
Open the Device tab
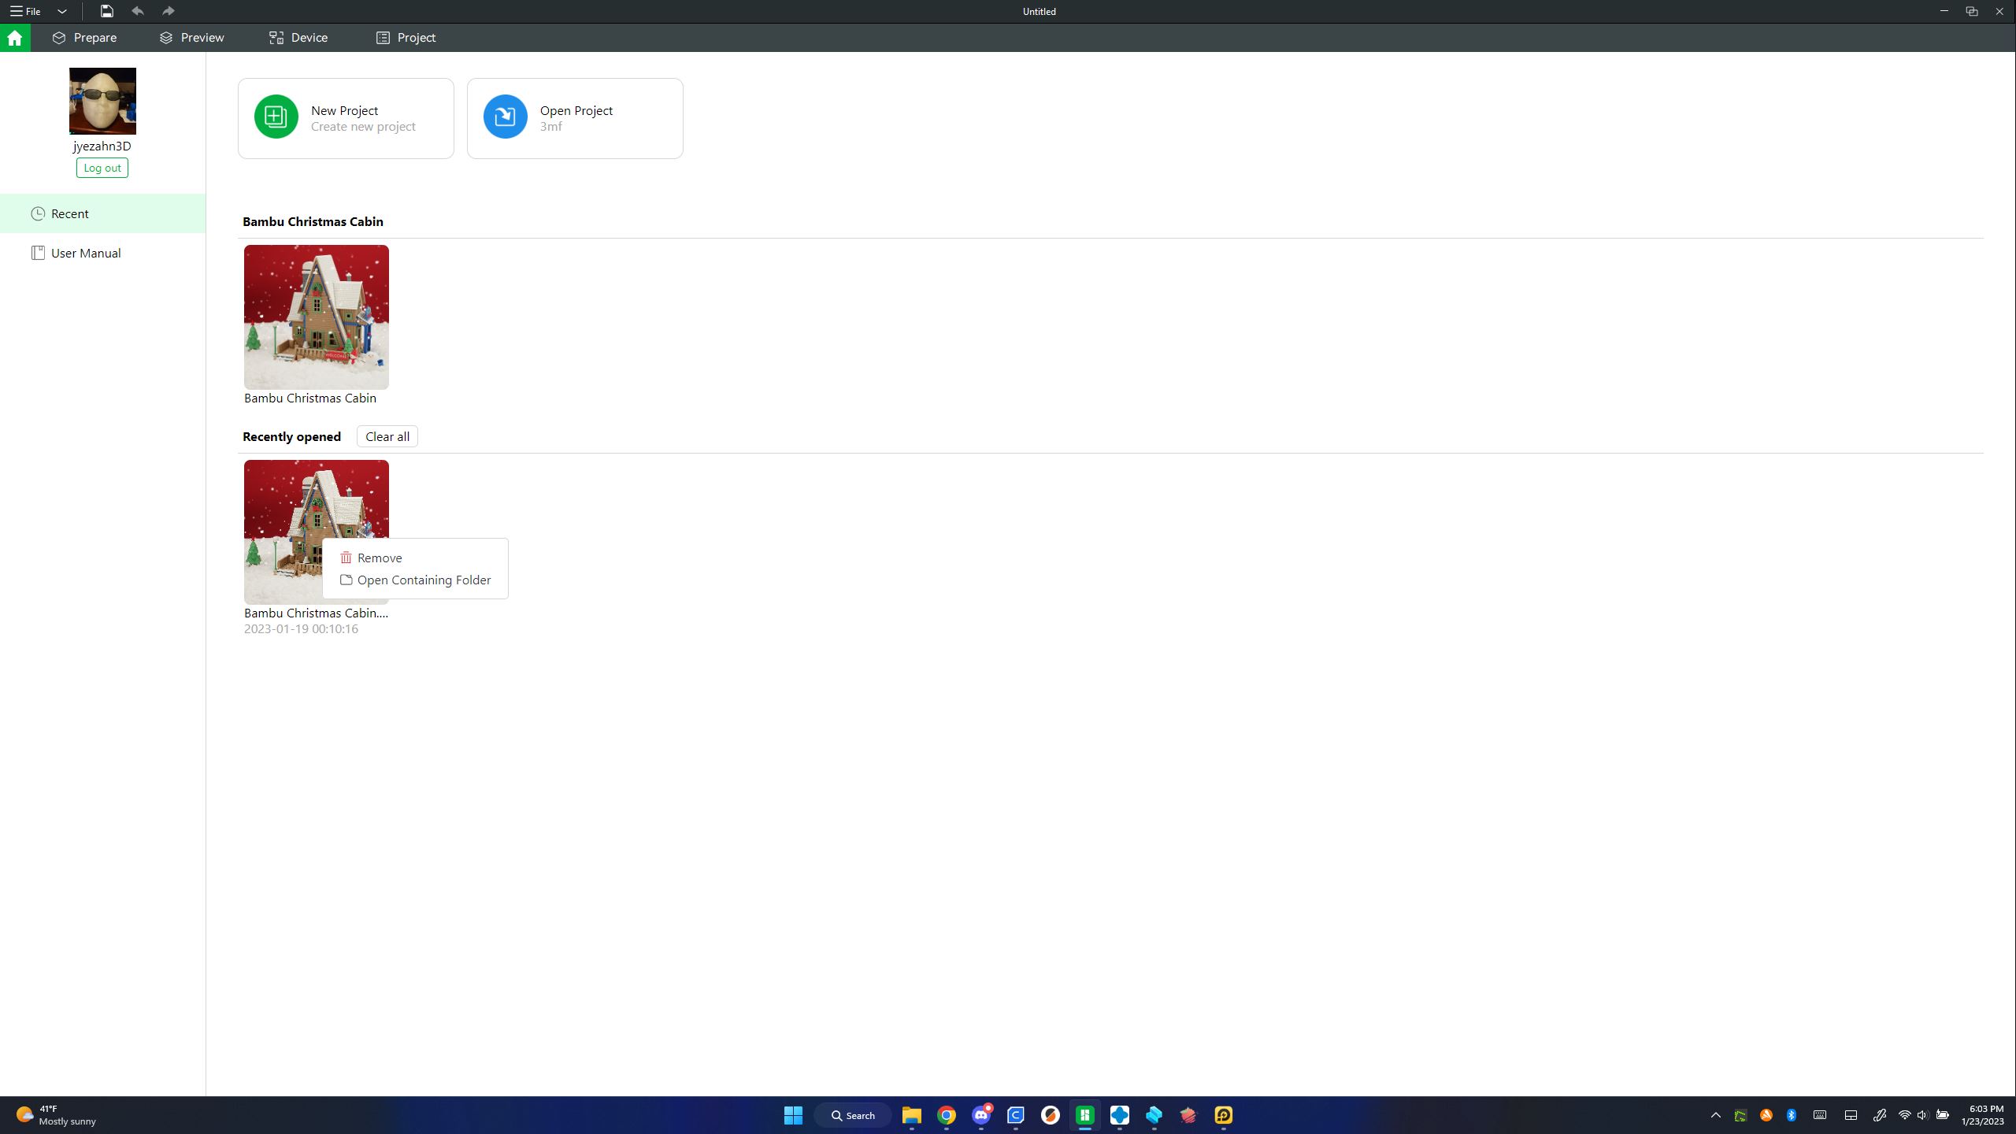pos(298,38)
